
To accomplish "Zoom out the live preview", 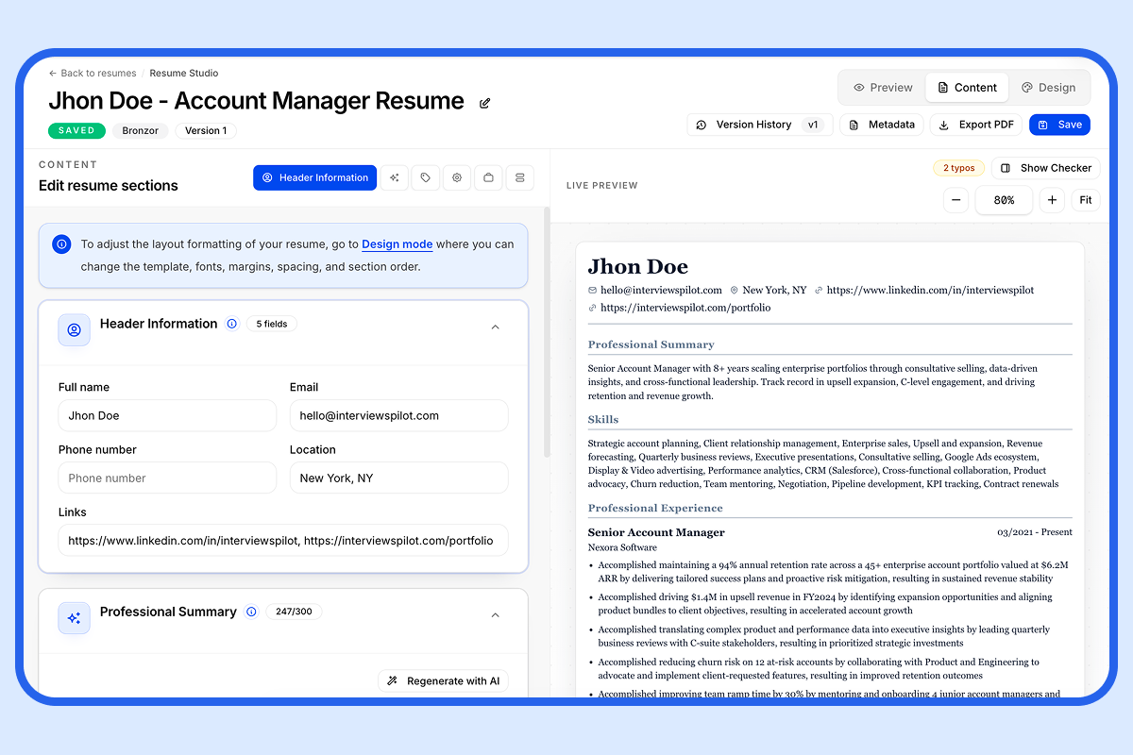I will tap(955, 200).
